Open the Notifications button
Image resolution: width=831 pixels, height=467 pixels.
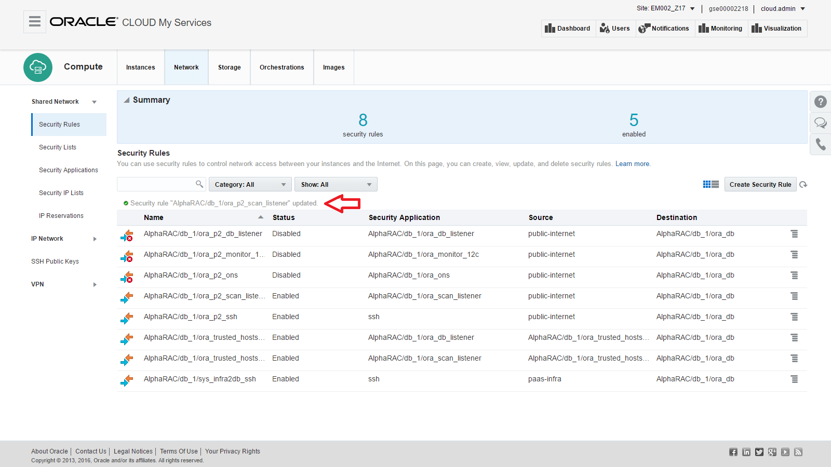point(664,29)
